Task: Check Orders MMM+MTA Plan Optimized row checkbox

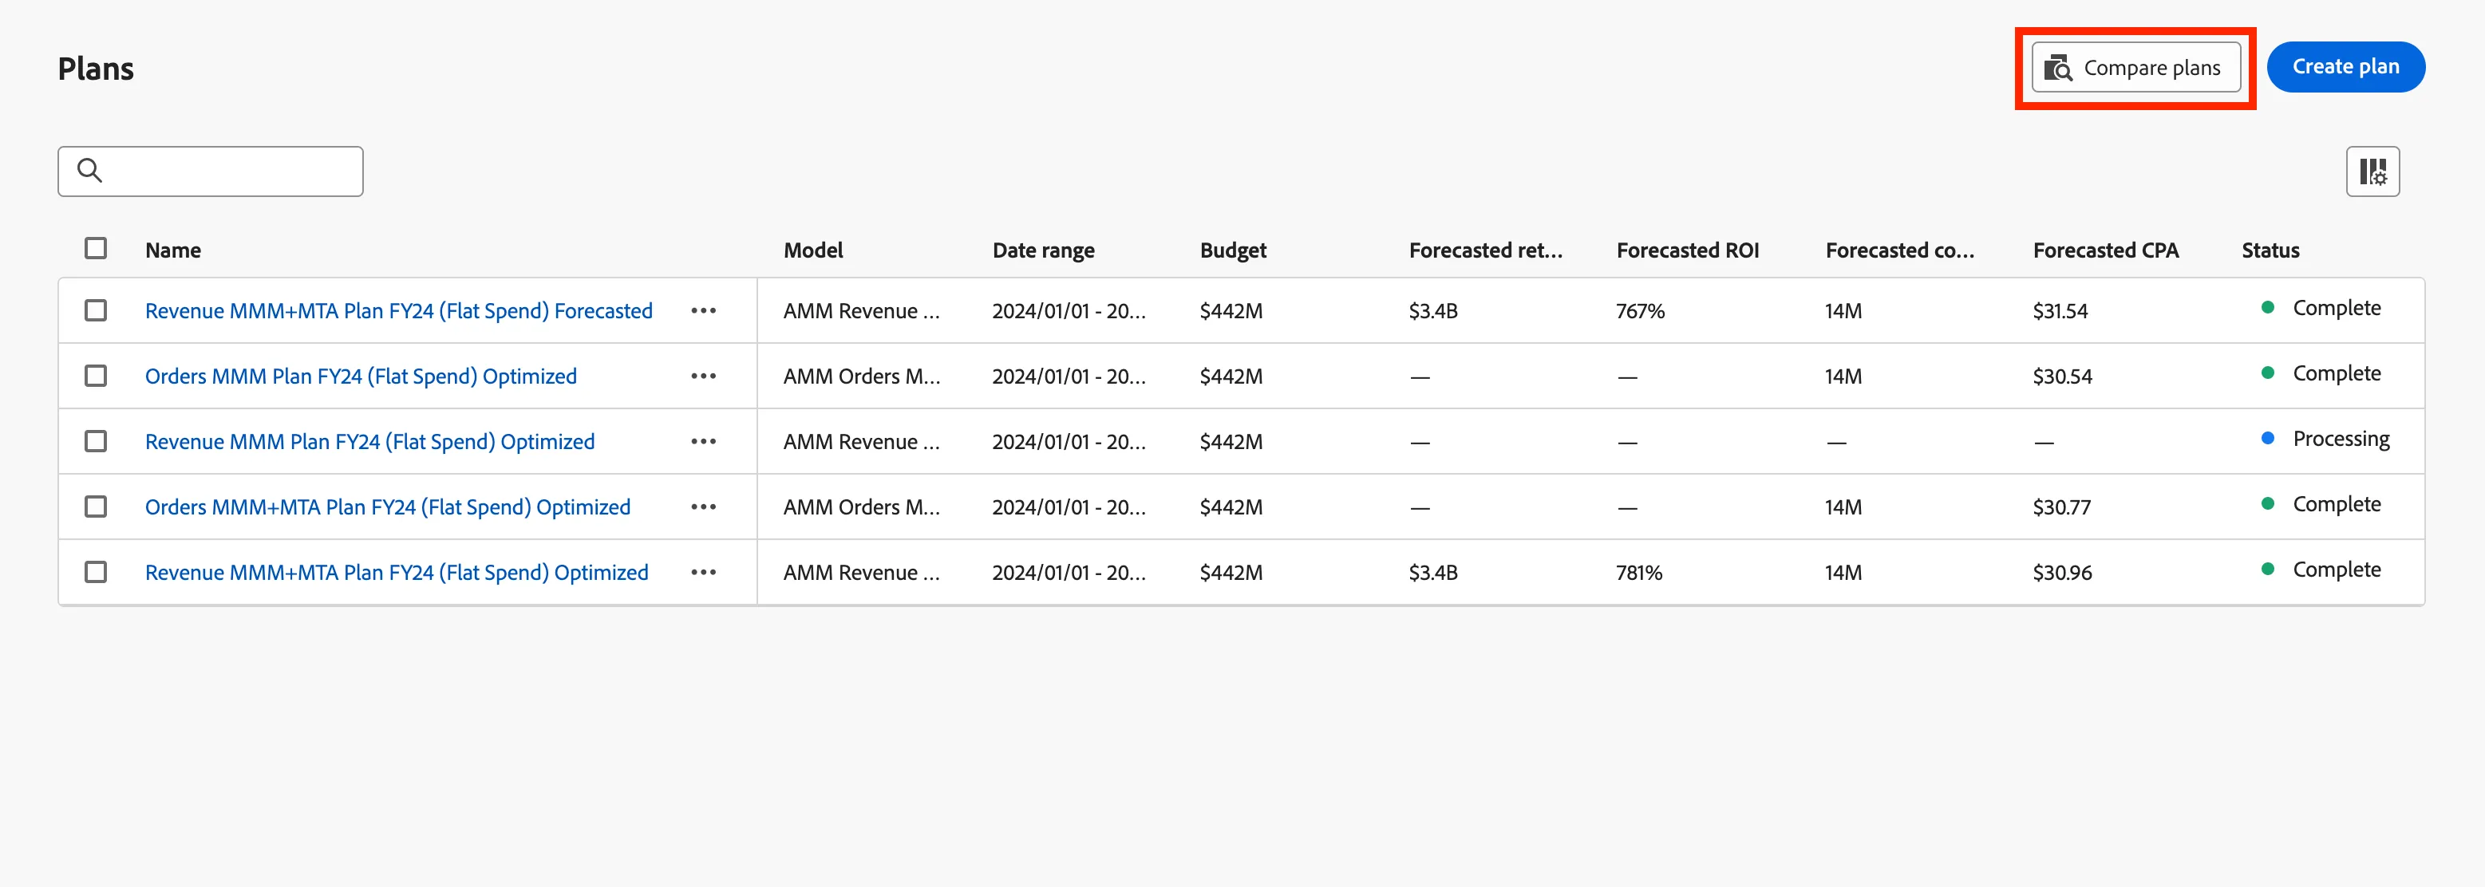Action: 96,507
